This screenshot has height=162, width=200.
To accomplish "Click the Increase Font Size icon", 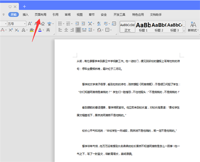I will click(x=30, y=24).
